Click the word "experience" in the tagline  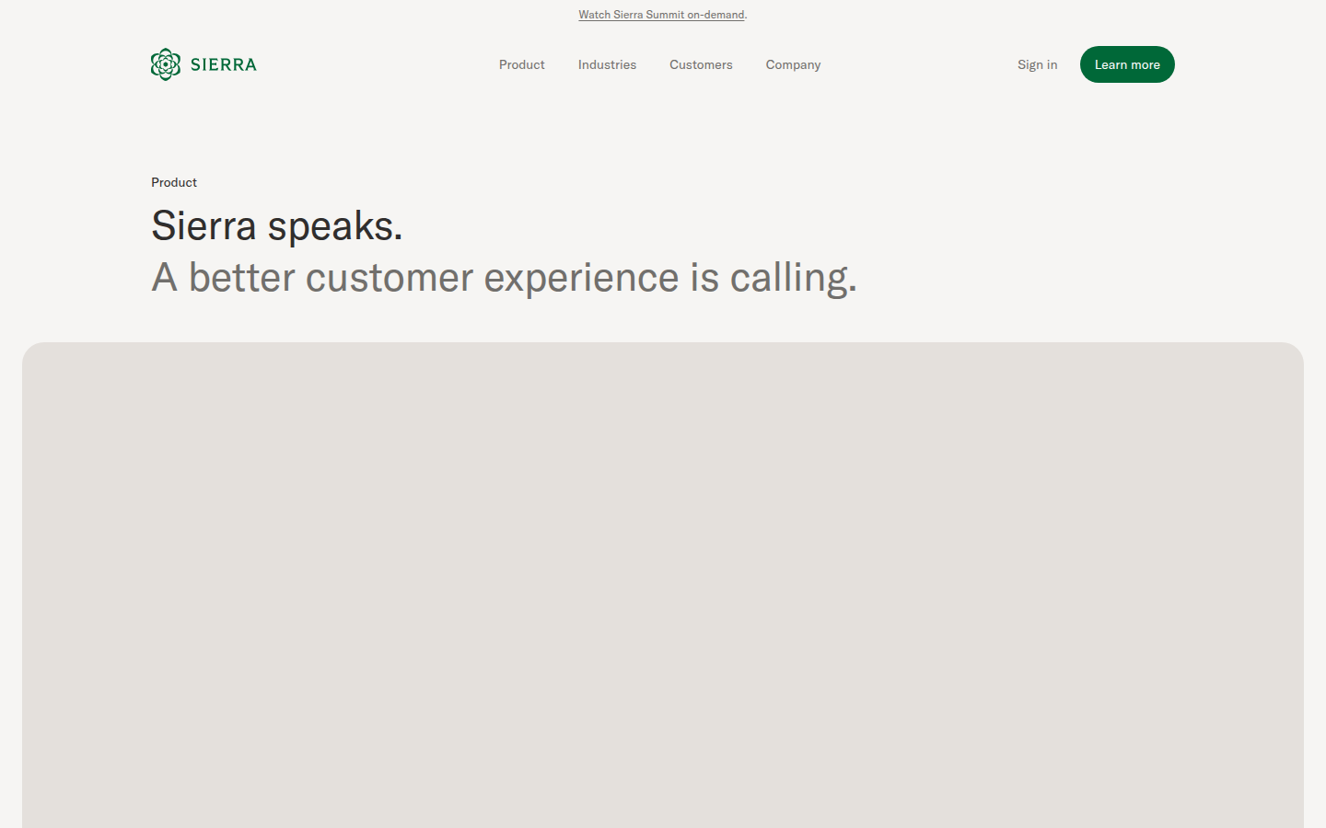[581, 278]
